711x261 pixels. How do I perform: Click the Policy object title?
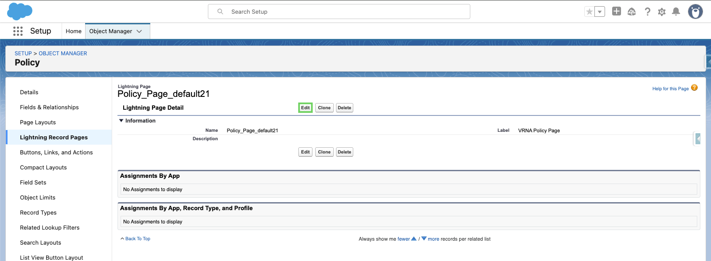(x=27, y=62)
